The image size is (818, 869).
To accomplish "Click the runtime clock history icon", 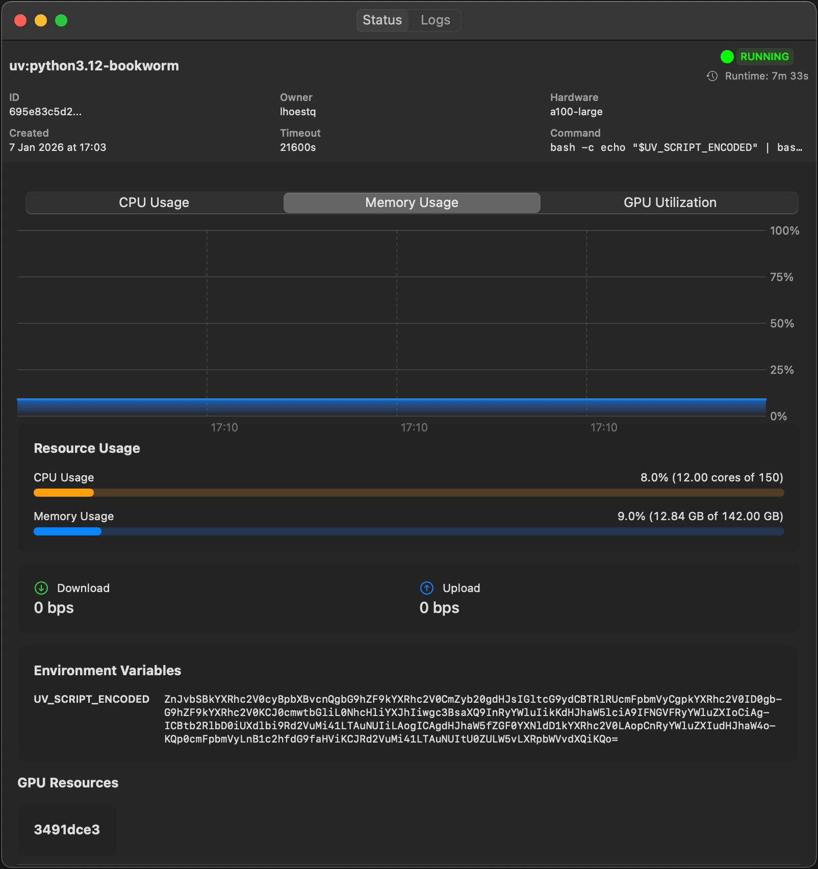I will tap(712, 76).
